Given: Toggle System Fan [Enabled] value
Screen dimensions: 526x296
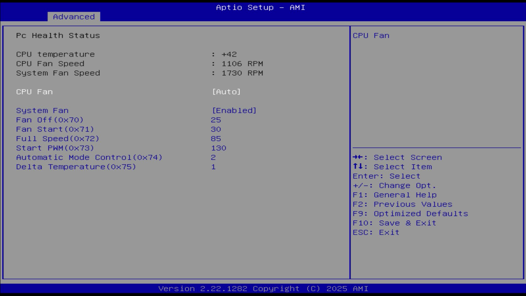Looking at the screenshot, I should point(234,110).
